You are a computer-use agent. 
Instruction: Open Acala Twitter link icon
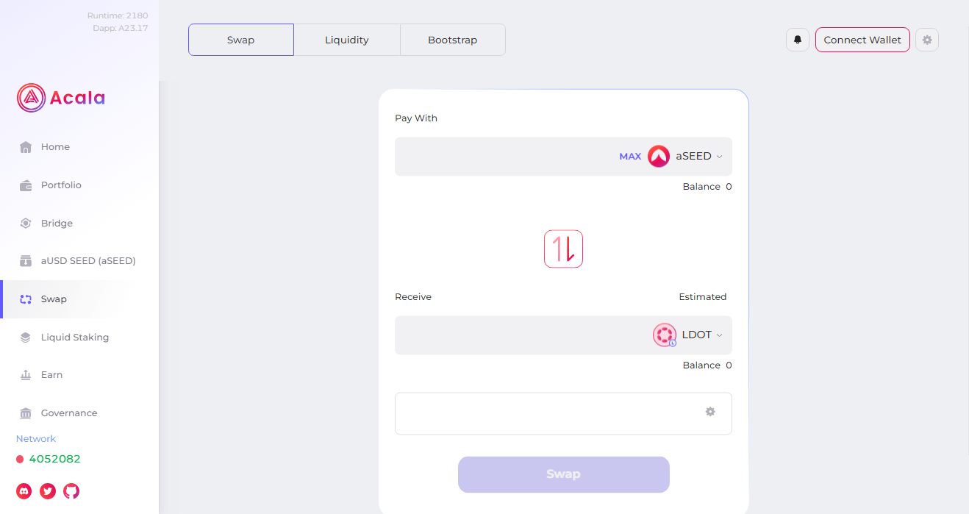(48, 490)
